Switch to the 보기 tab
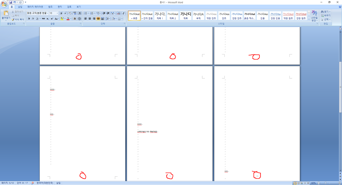This screenshot has height=185, width=342. (78, 7)
